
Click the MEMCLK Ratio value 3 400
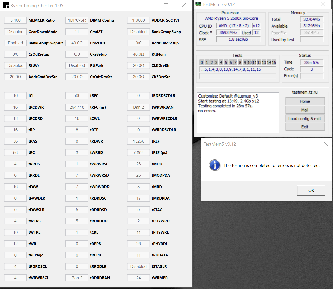15,20
